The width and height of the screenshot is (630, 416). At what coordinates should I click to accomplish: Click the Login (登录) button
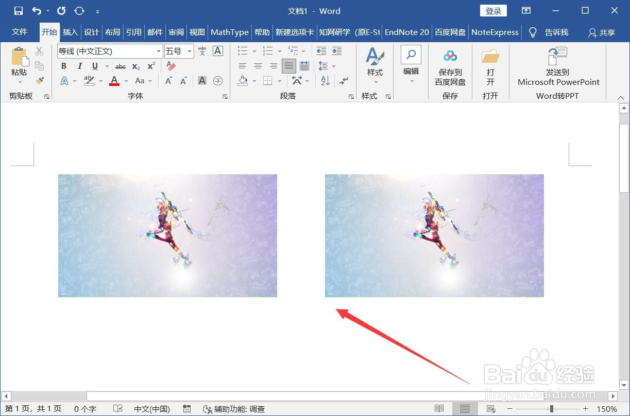tap(493, 11)
